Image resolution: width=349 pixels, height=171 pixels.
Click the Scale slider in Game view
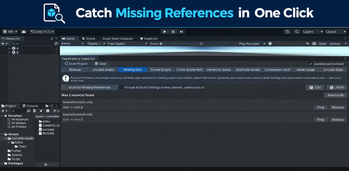[179, 44]
